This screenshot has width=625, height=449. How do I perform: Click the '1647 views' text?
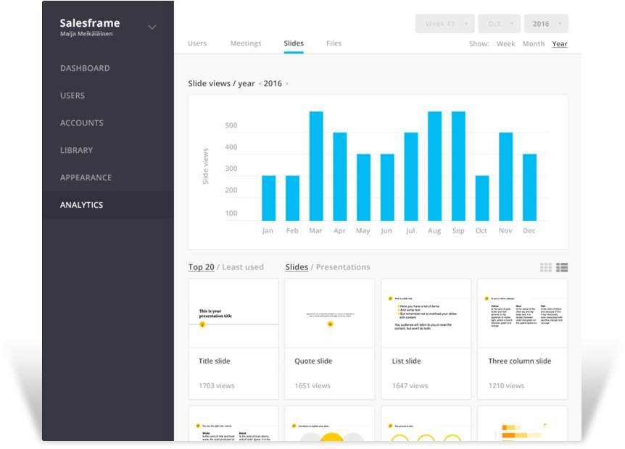click(x=410, y=386)
